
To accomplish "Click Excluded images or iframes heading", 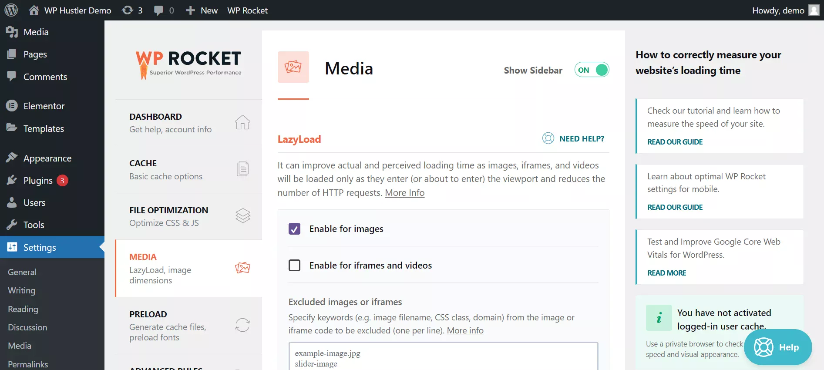I will tap(345, 302).
